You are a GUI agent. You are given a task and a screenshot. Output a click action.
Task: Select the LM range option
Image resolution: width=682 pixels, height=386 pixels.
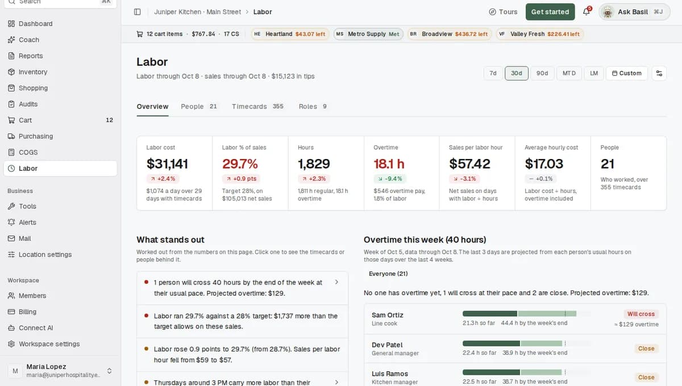(594, 73)
